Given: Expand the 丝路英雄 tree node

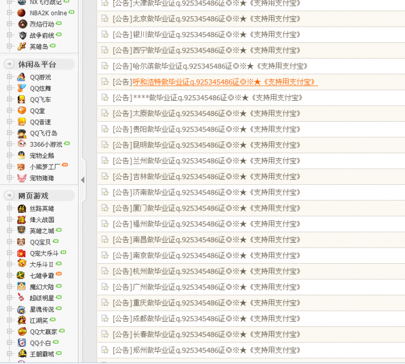Looking at the screenshot, I should tap(9, 208).
